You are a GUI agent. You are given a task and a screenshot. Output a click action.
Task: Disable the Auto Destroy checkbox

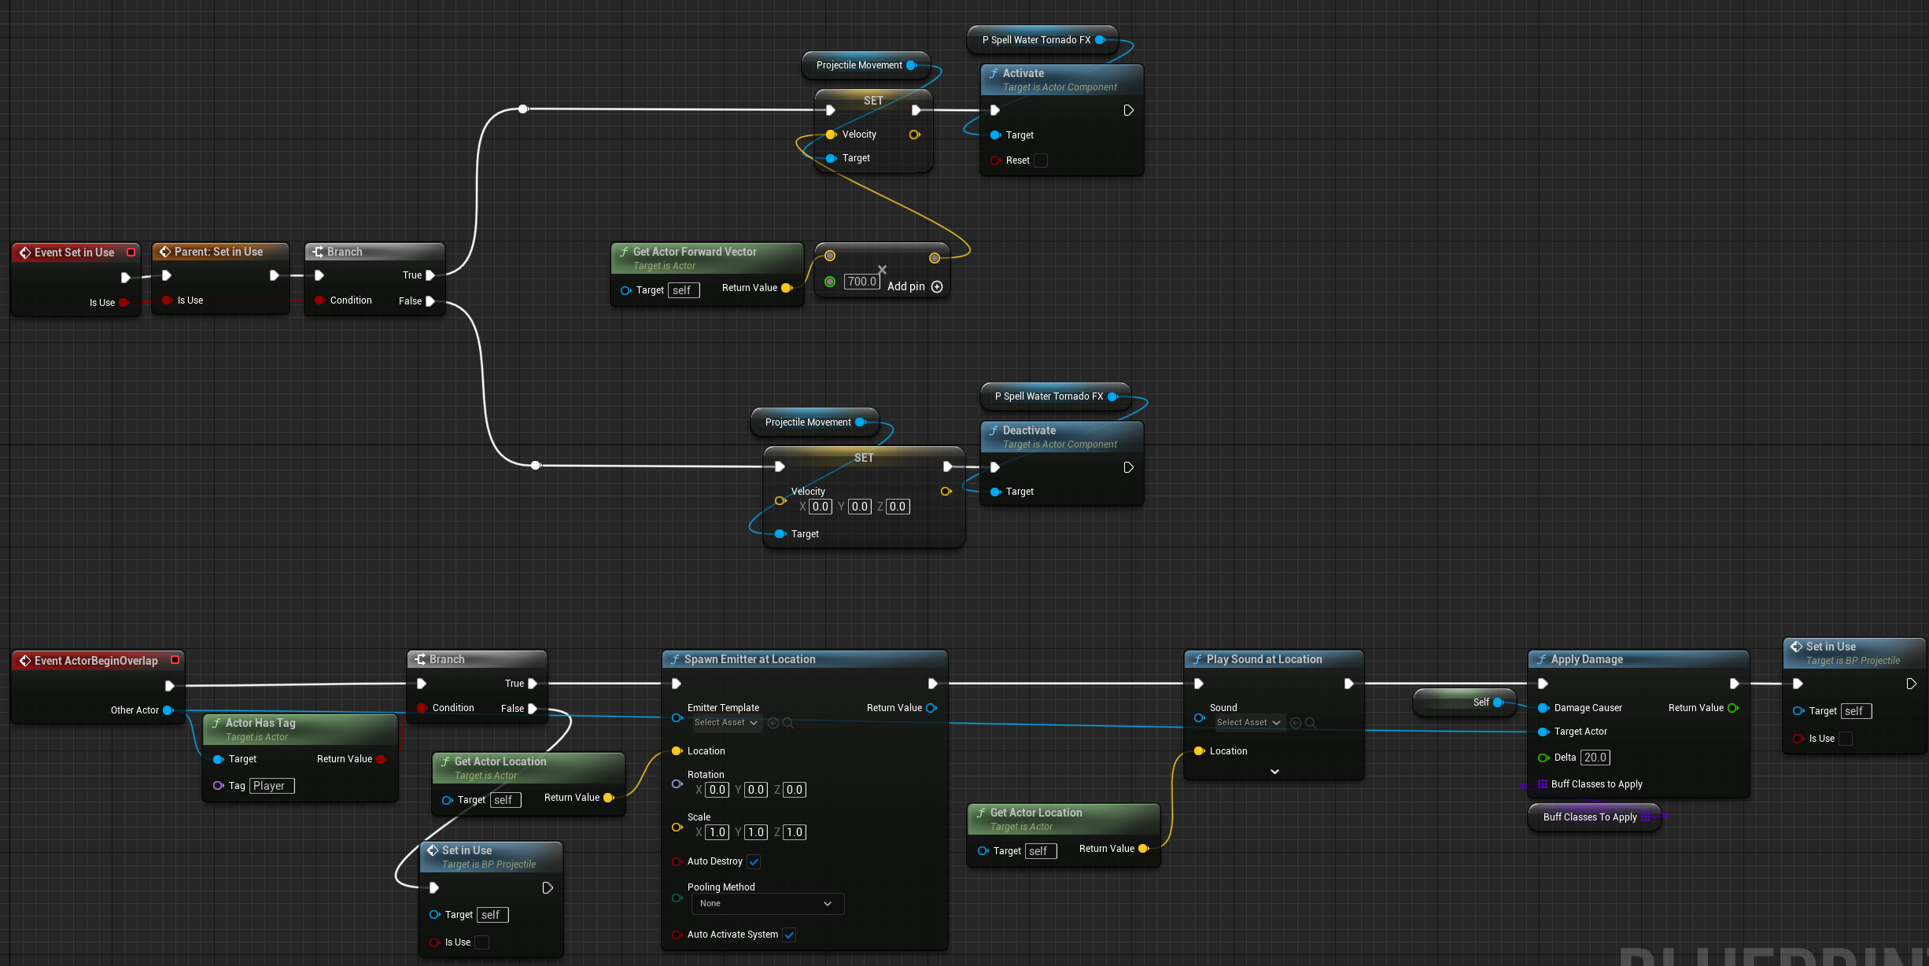coord(754,861)
